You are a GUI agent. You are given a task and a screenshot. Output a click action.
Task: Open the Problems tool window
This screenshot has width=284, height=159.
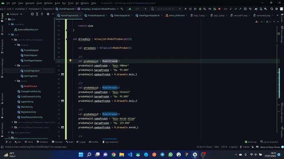pos(43,142)
